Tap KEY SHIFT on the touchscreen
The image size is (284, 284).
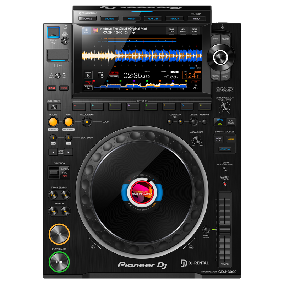pos(183,31)
